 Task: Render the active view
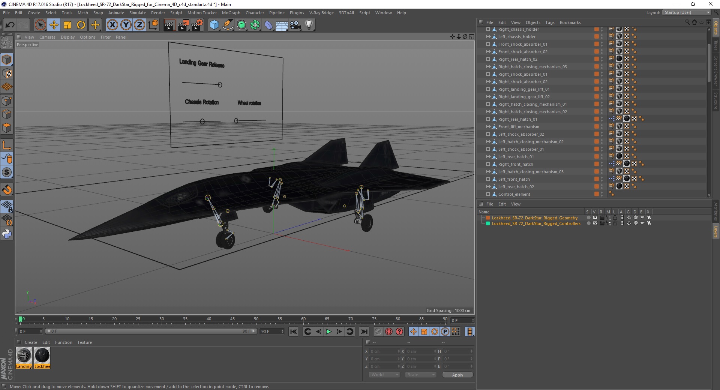(x=169, y=25)
